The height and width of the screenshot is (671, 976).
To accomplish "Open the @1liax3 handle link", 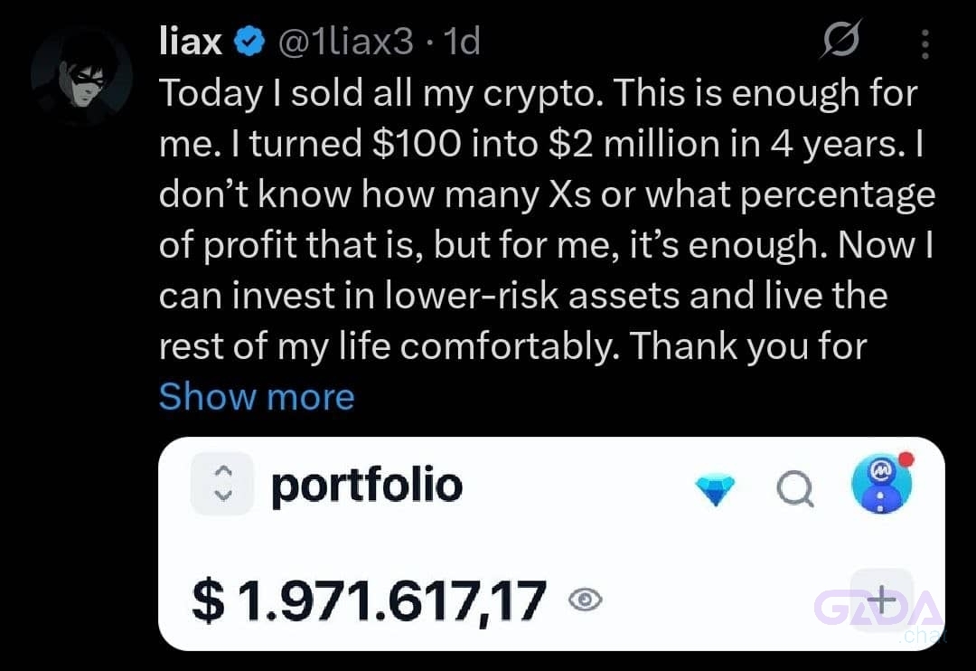I will point(345,42).
